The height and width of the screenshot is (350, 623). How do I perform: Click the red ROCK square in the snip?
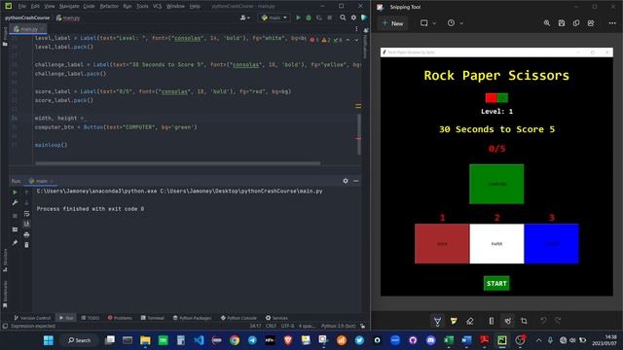point(442,244)
